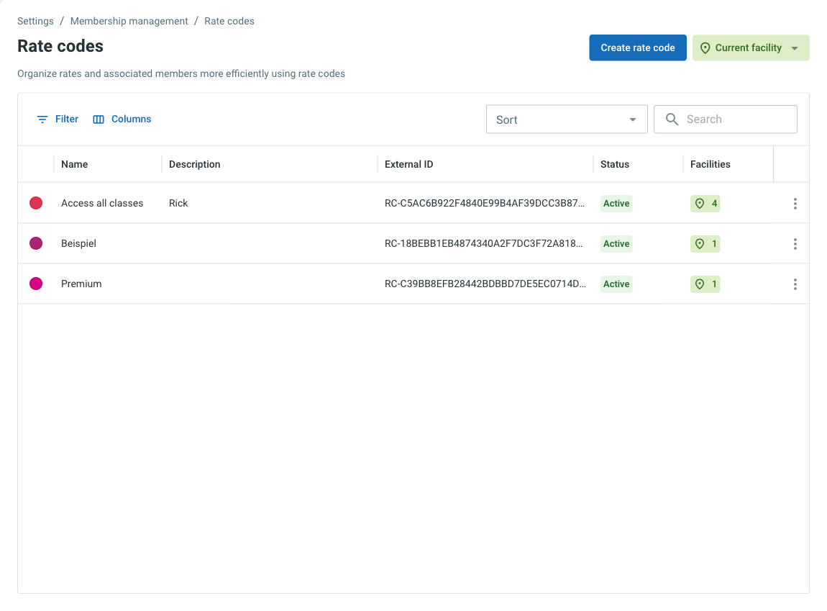Expand the Current facility dropdown

pyautogui.click(x=751, y=48)
